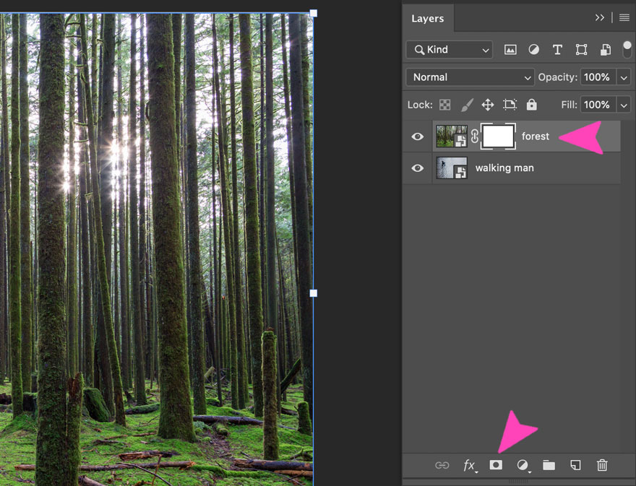Filter layers by type with the Text icon
The height and width of the screenshot is (486, 636).
[x=557, y=49]
